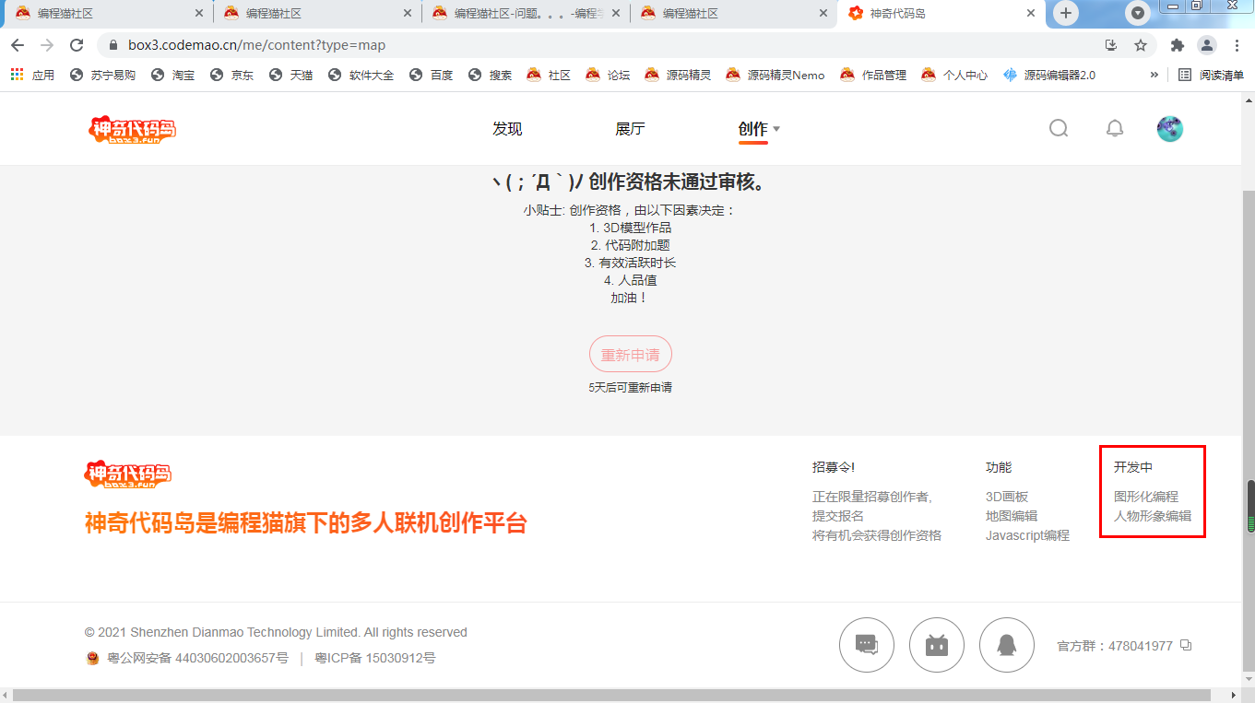Show more bookmarks with » chevron

(x=1154, y=75)
